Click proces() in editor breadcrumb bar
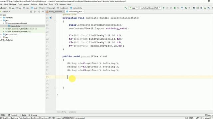213x119 pixels. pyautogui.click(x=73, y=112)
